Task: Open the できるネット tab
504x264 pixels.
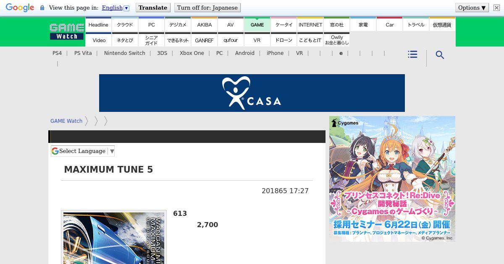Action: coord(178,40)
